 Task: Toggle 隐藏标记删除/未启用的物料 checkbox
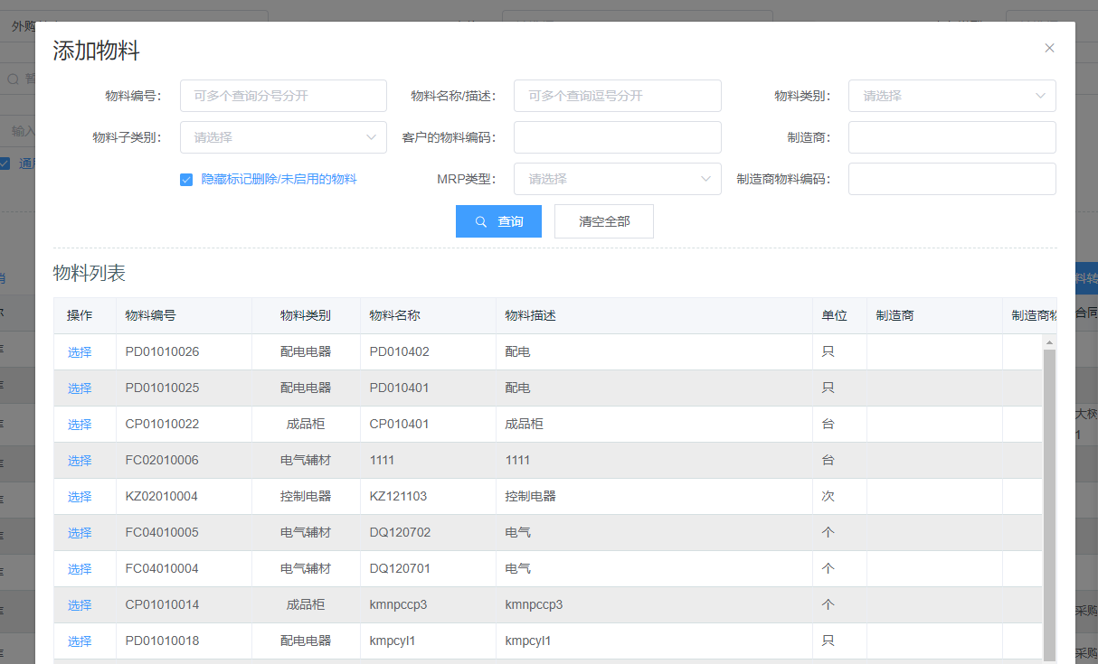click(186, 180)
